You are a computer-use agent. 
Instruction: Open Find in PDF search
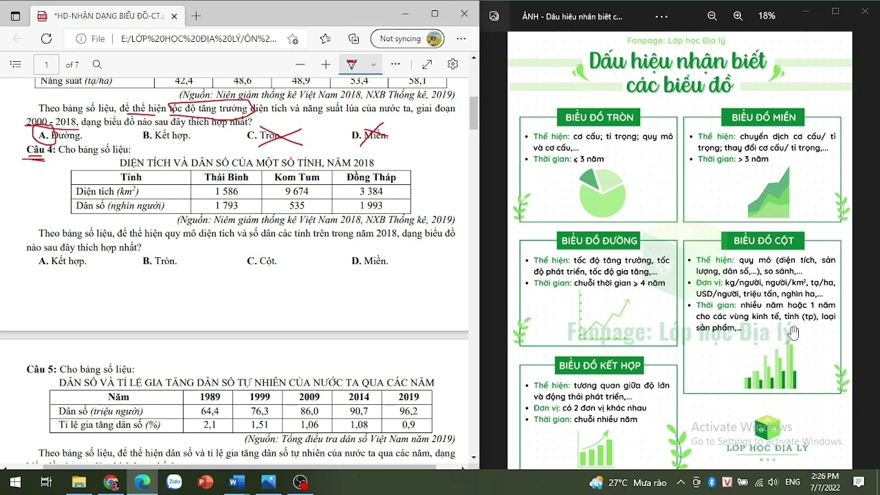click(97, 65)
